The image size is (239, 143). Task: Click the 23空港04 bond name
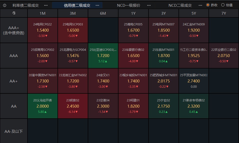103,100
